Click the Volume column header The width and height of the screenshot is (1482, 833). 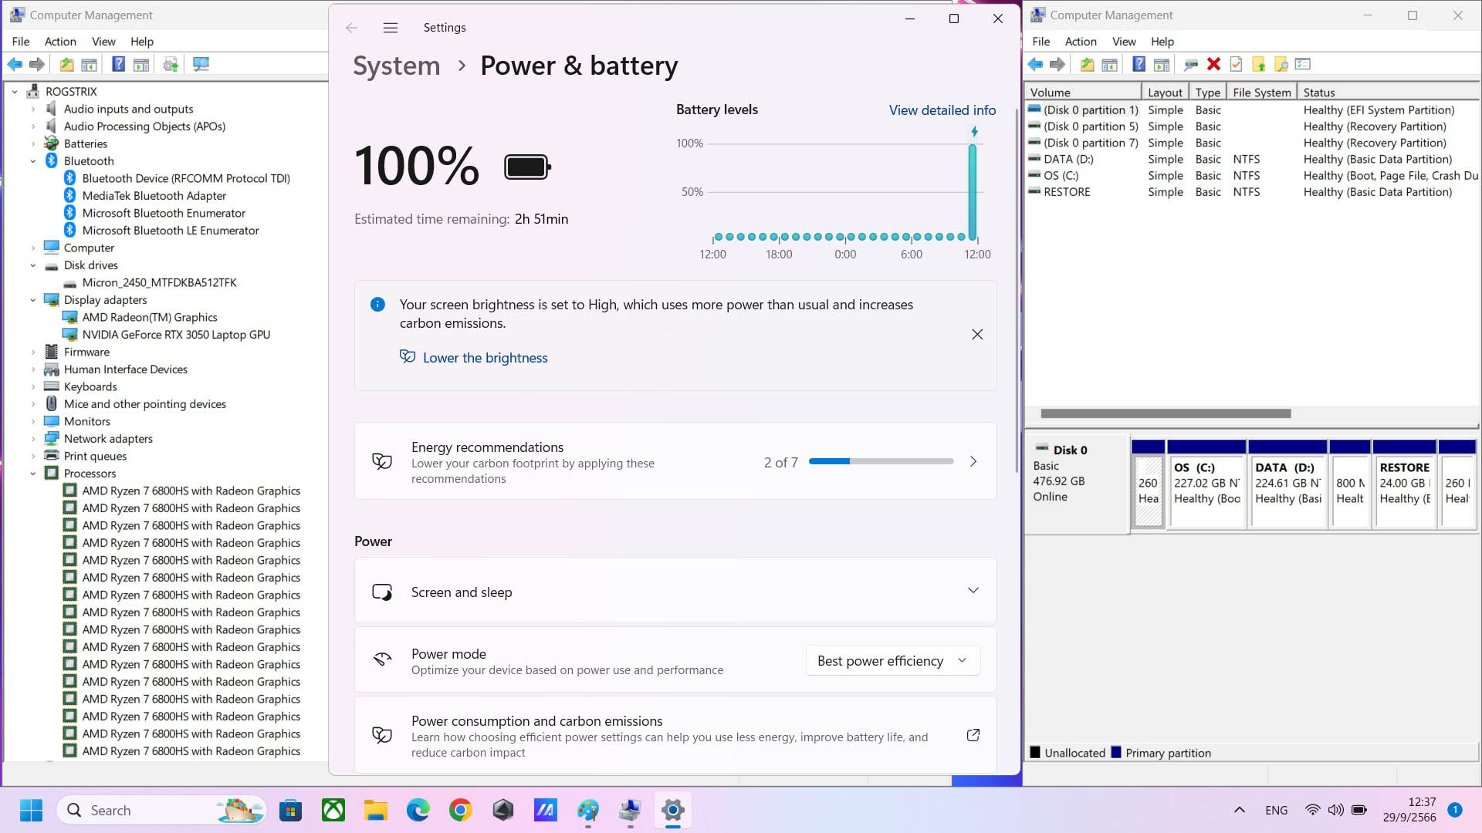(1083, 92)
